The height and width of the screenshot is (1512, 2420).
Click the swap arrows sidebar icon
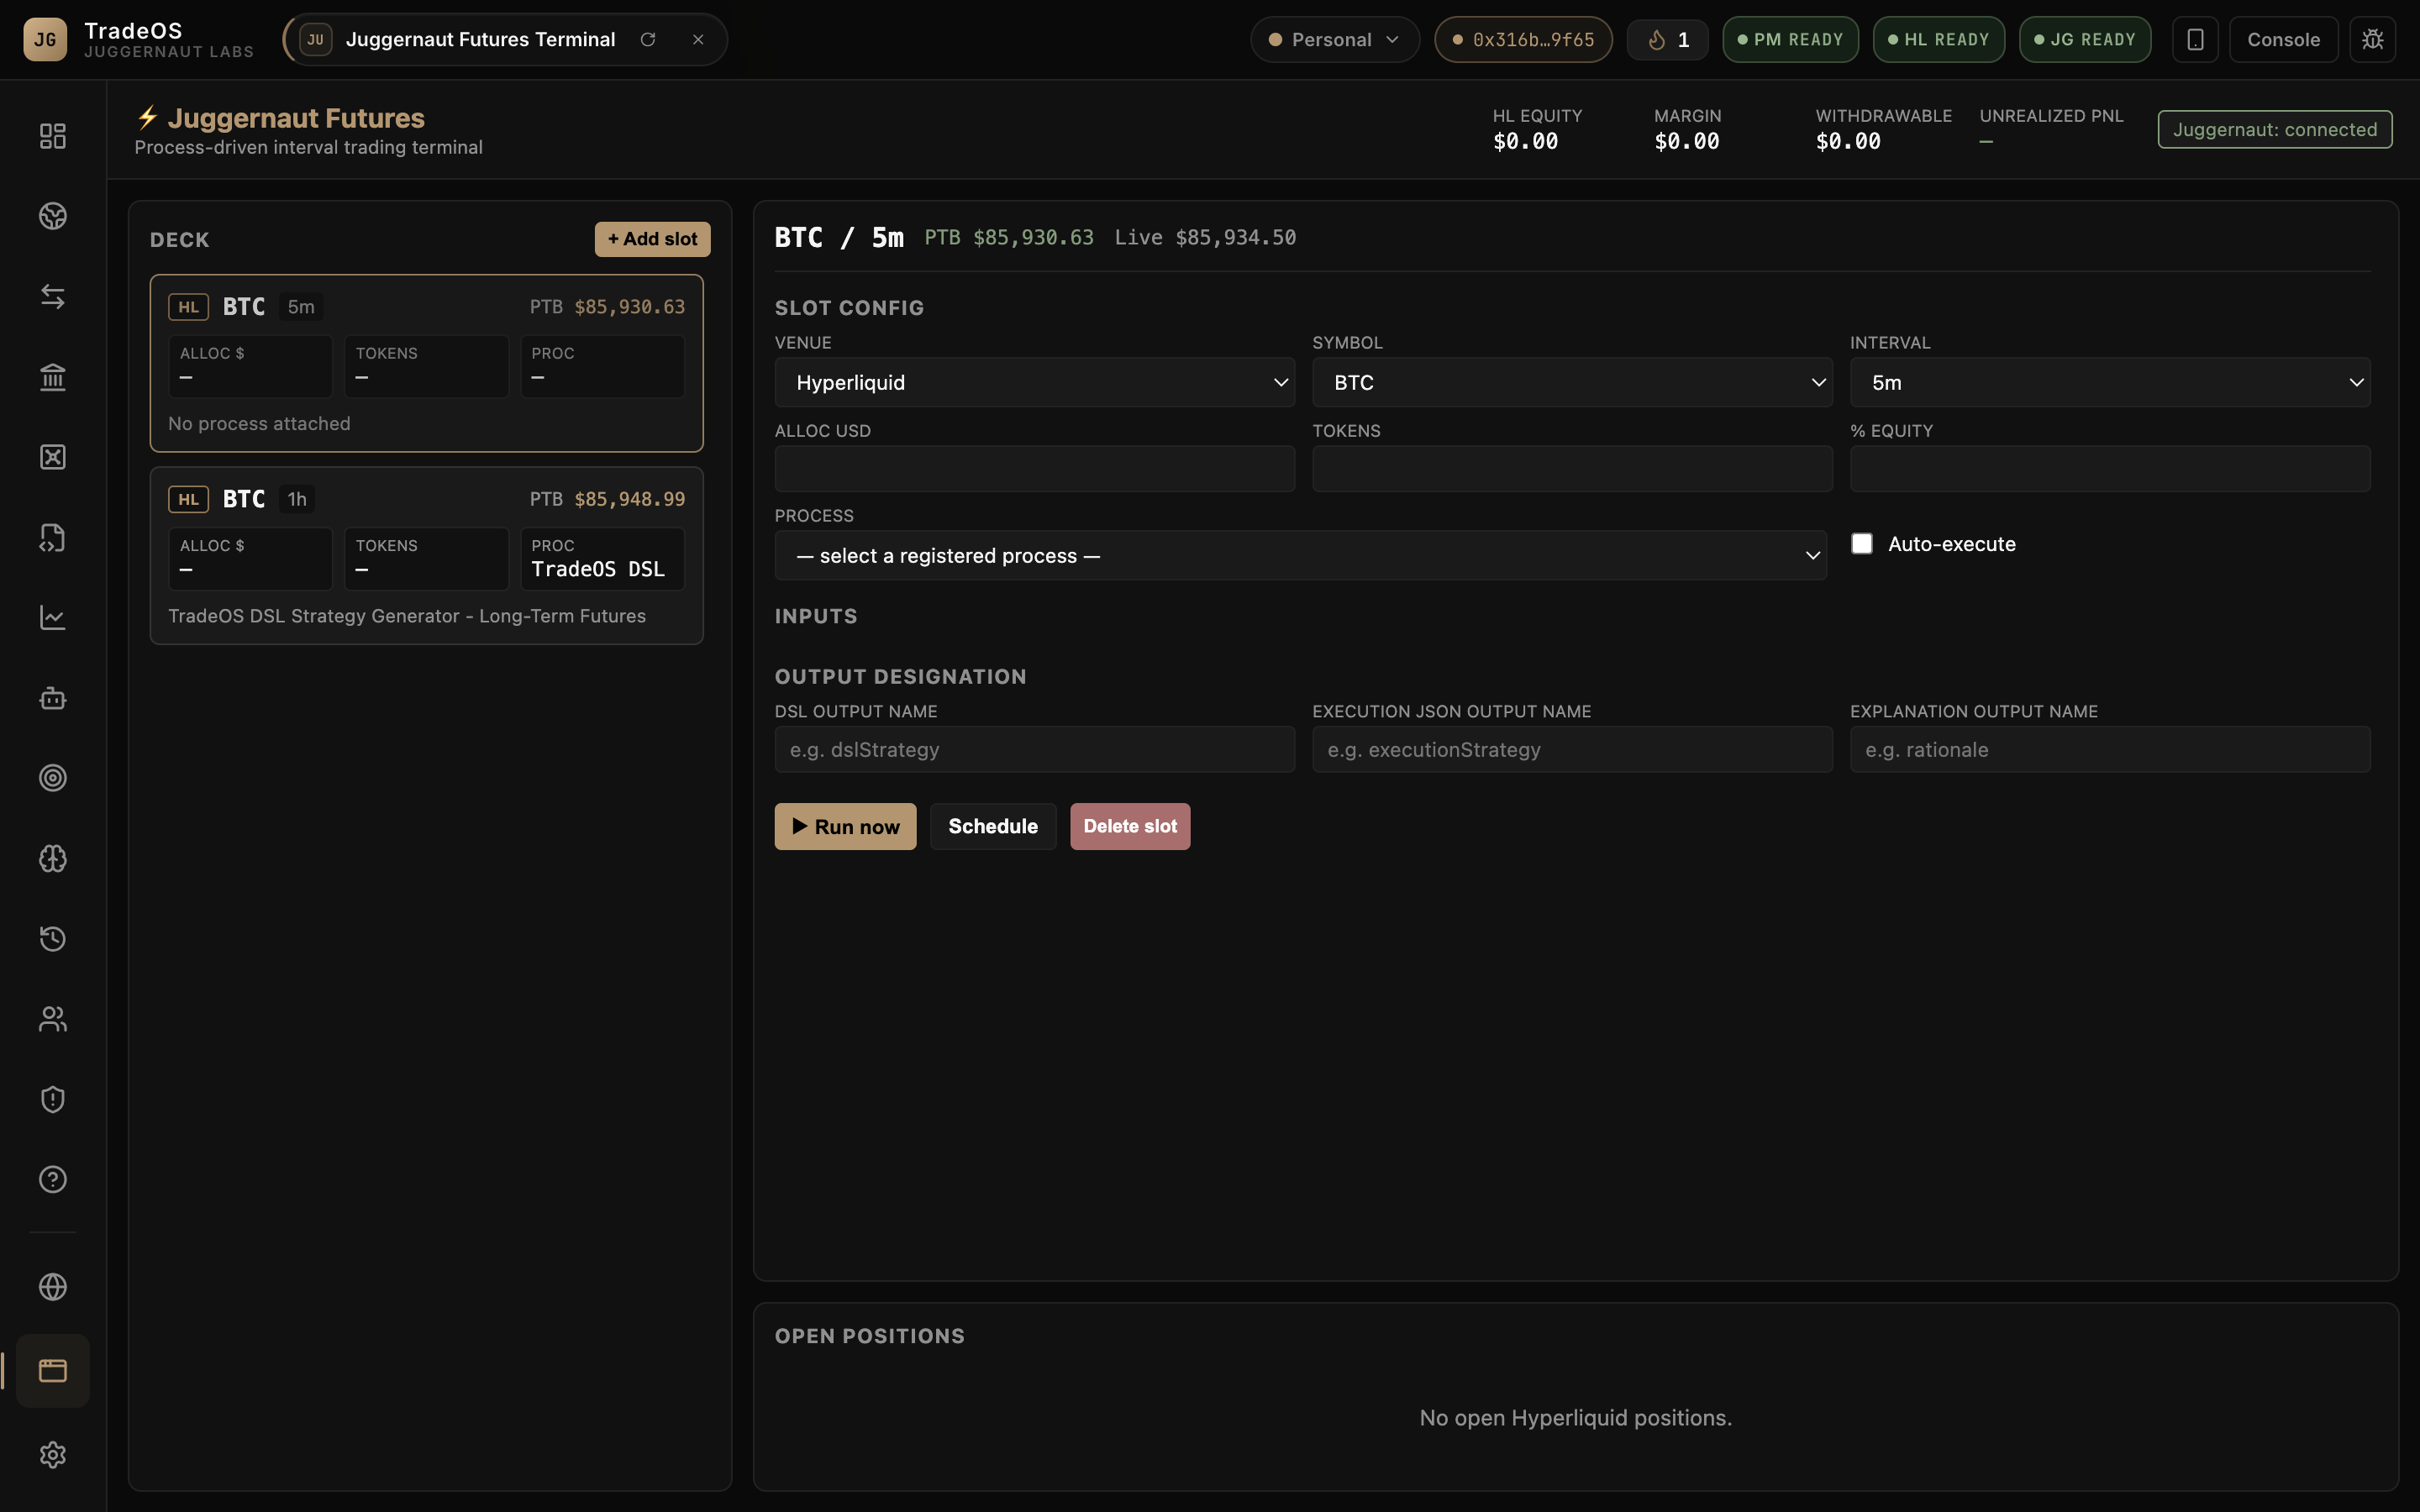[52, 297]
